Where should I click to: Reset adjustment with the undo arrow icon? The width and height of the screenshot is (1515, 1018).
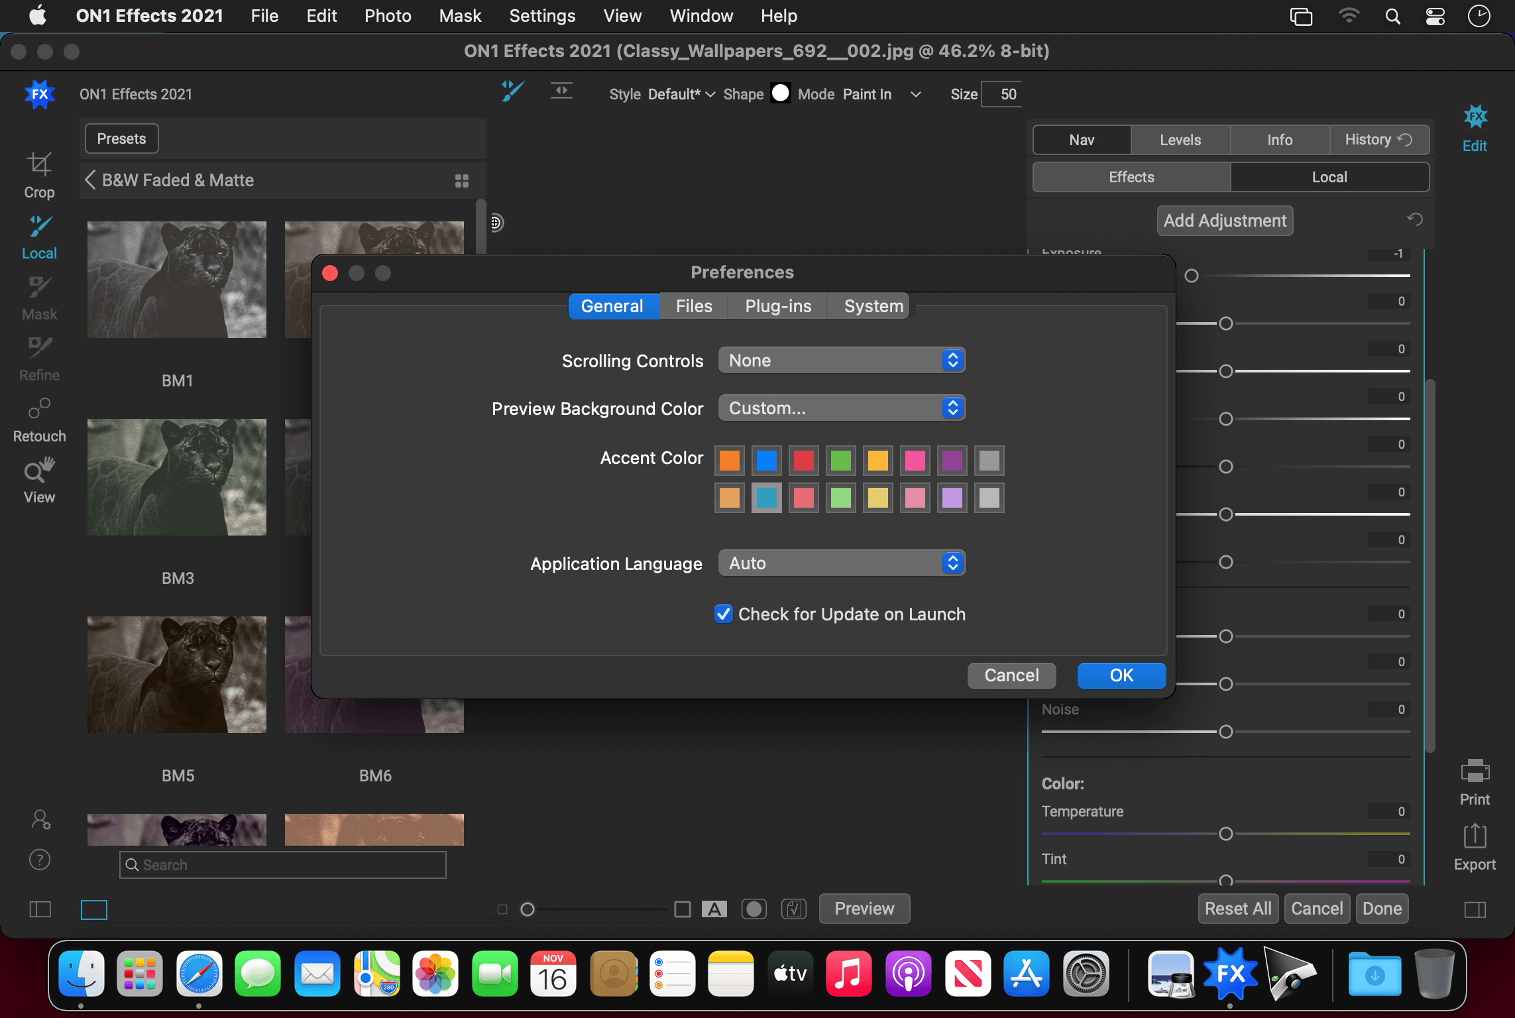[1415, 219]
